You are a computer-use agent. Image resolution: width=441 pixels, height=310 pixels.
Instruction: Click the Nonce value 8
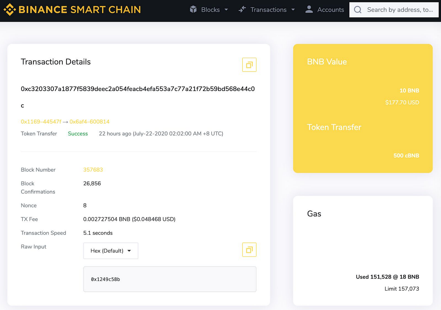tap(85, 206)
